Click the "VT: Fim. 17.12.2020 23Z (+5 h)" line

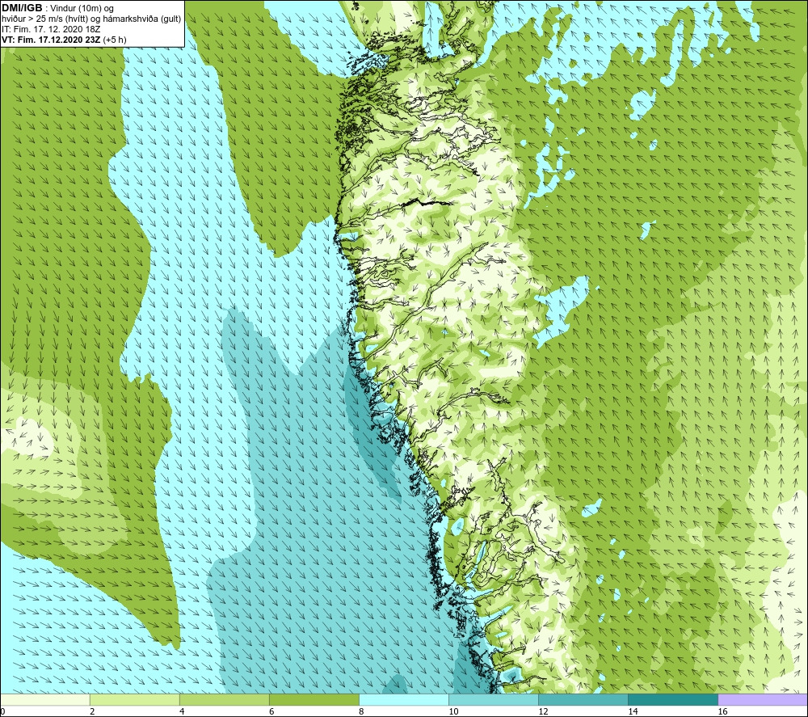[64, 40]
